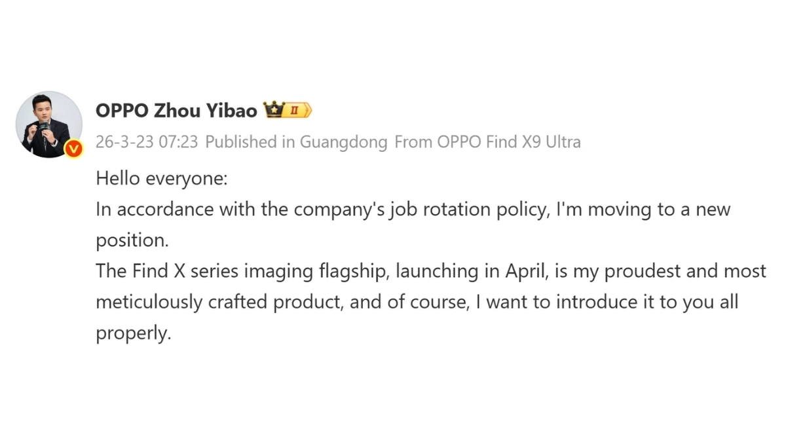
Task: Click the phrase "introduce it to you all"
Action: [629, 302]
